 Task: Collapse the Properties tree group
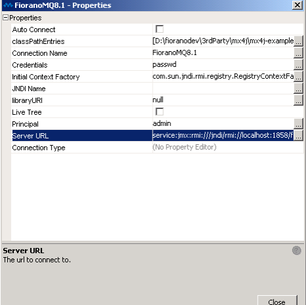(x=5, y=18)
